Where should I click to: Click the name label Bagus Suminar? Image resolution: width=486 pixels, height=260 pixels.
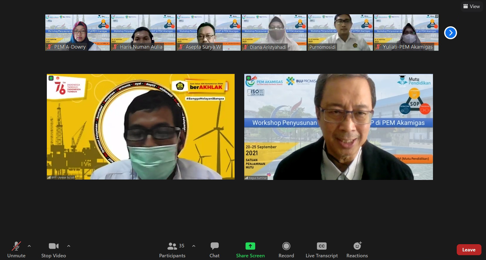[258, 178]
